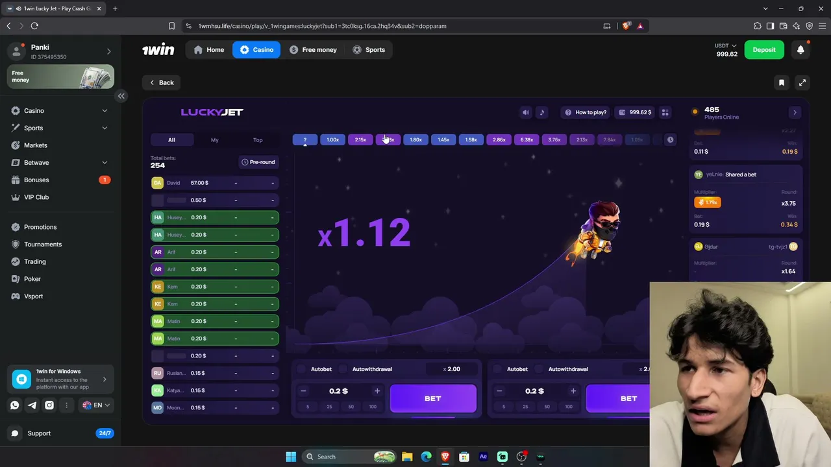Viewport: 831px width, 467px height.
Task: Click the green Deposit button
Action: click(764, 49)
